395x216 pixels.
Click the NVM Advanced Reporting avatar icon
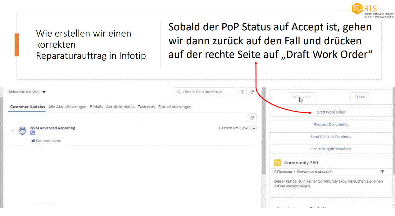tap(22, 130)
